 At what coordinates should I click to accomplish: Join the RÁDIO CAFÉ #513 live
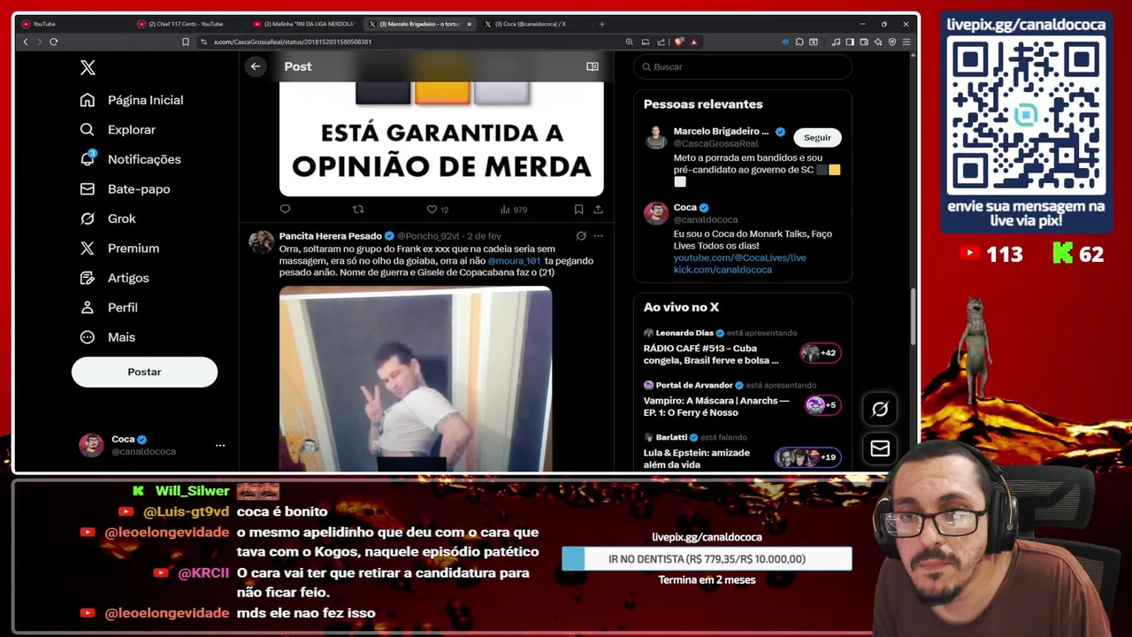tap(742, 347)
